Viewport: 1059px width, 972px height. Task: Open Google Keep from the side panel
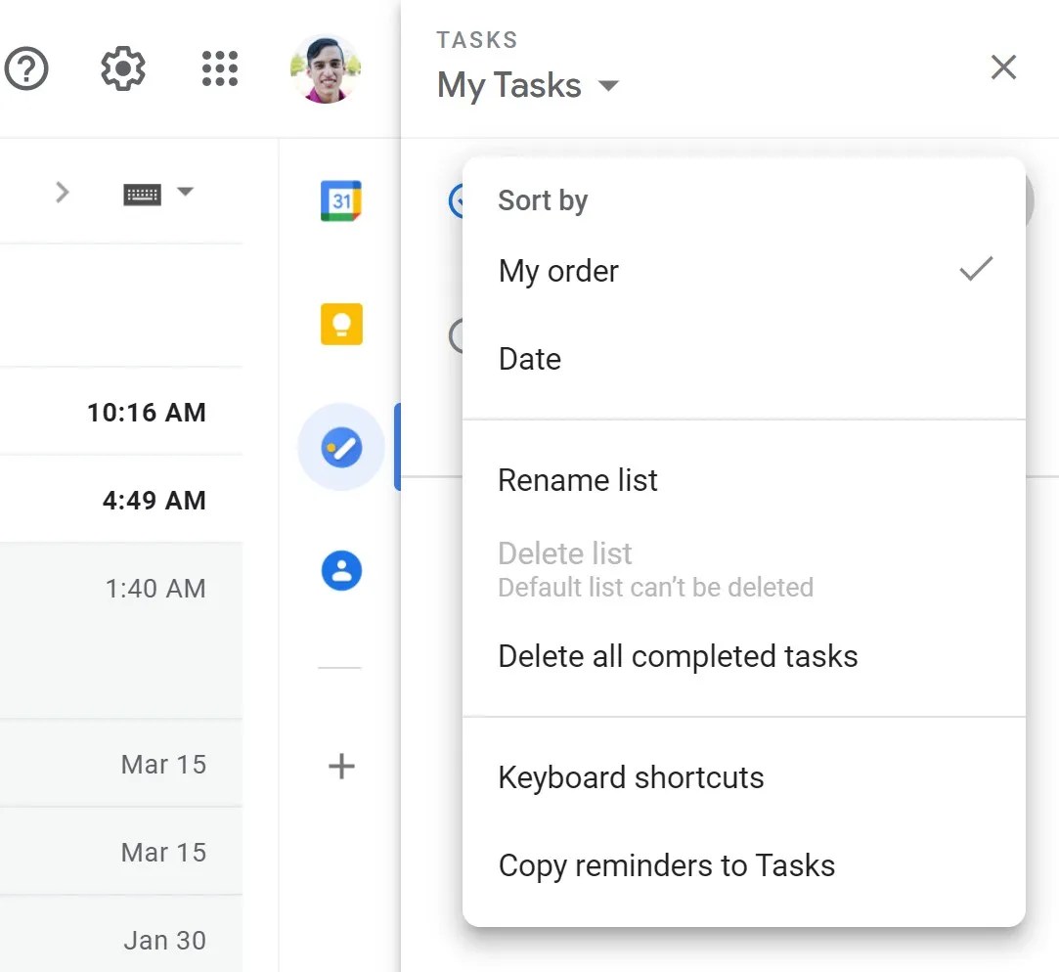pyautogui.click(x=339, y=325)
